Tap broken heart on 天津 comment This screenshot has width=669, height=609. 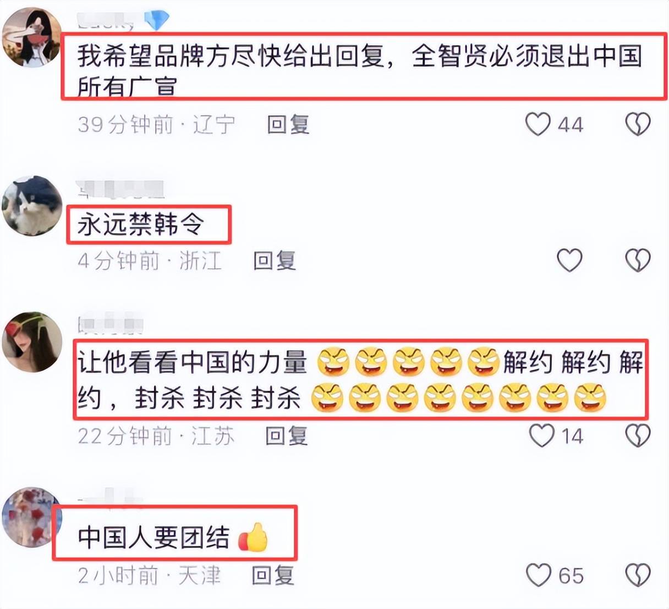tap(638, 575)
